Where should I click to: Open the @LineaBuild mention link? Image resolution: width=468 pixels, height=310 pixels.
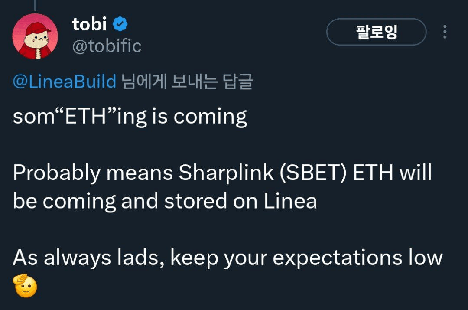65,81
